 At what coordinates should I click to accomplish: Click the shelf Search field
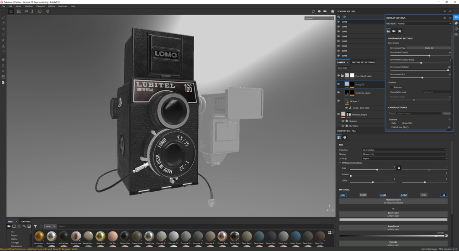195,226
